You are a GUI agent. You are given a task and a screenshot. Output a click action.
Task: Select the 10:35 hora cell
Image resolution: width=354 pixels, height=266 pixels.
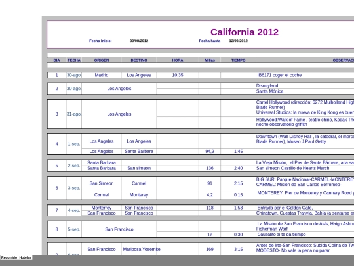(178, 75)
